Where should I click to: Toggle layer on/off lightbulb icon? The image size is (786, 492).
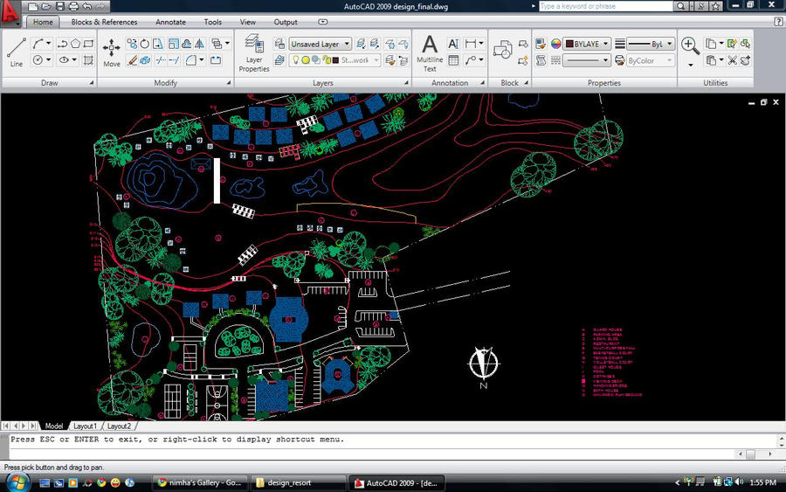tap(296, 60)
